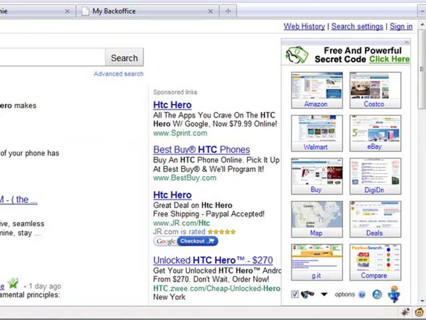Image resolution: width=426 pixels, height=320 pixels.
Task: Open Advanced search link
Action: point(118,74)
